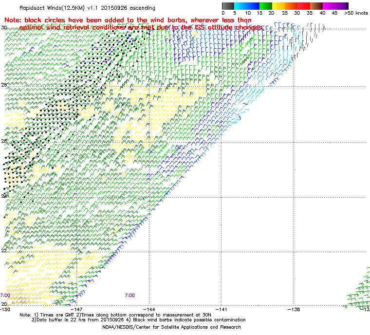Click the '10' label under the color legend

click(248, 13)
